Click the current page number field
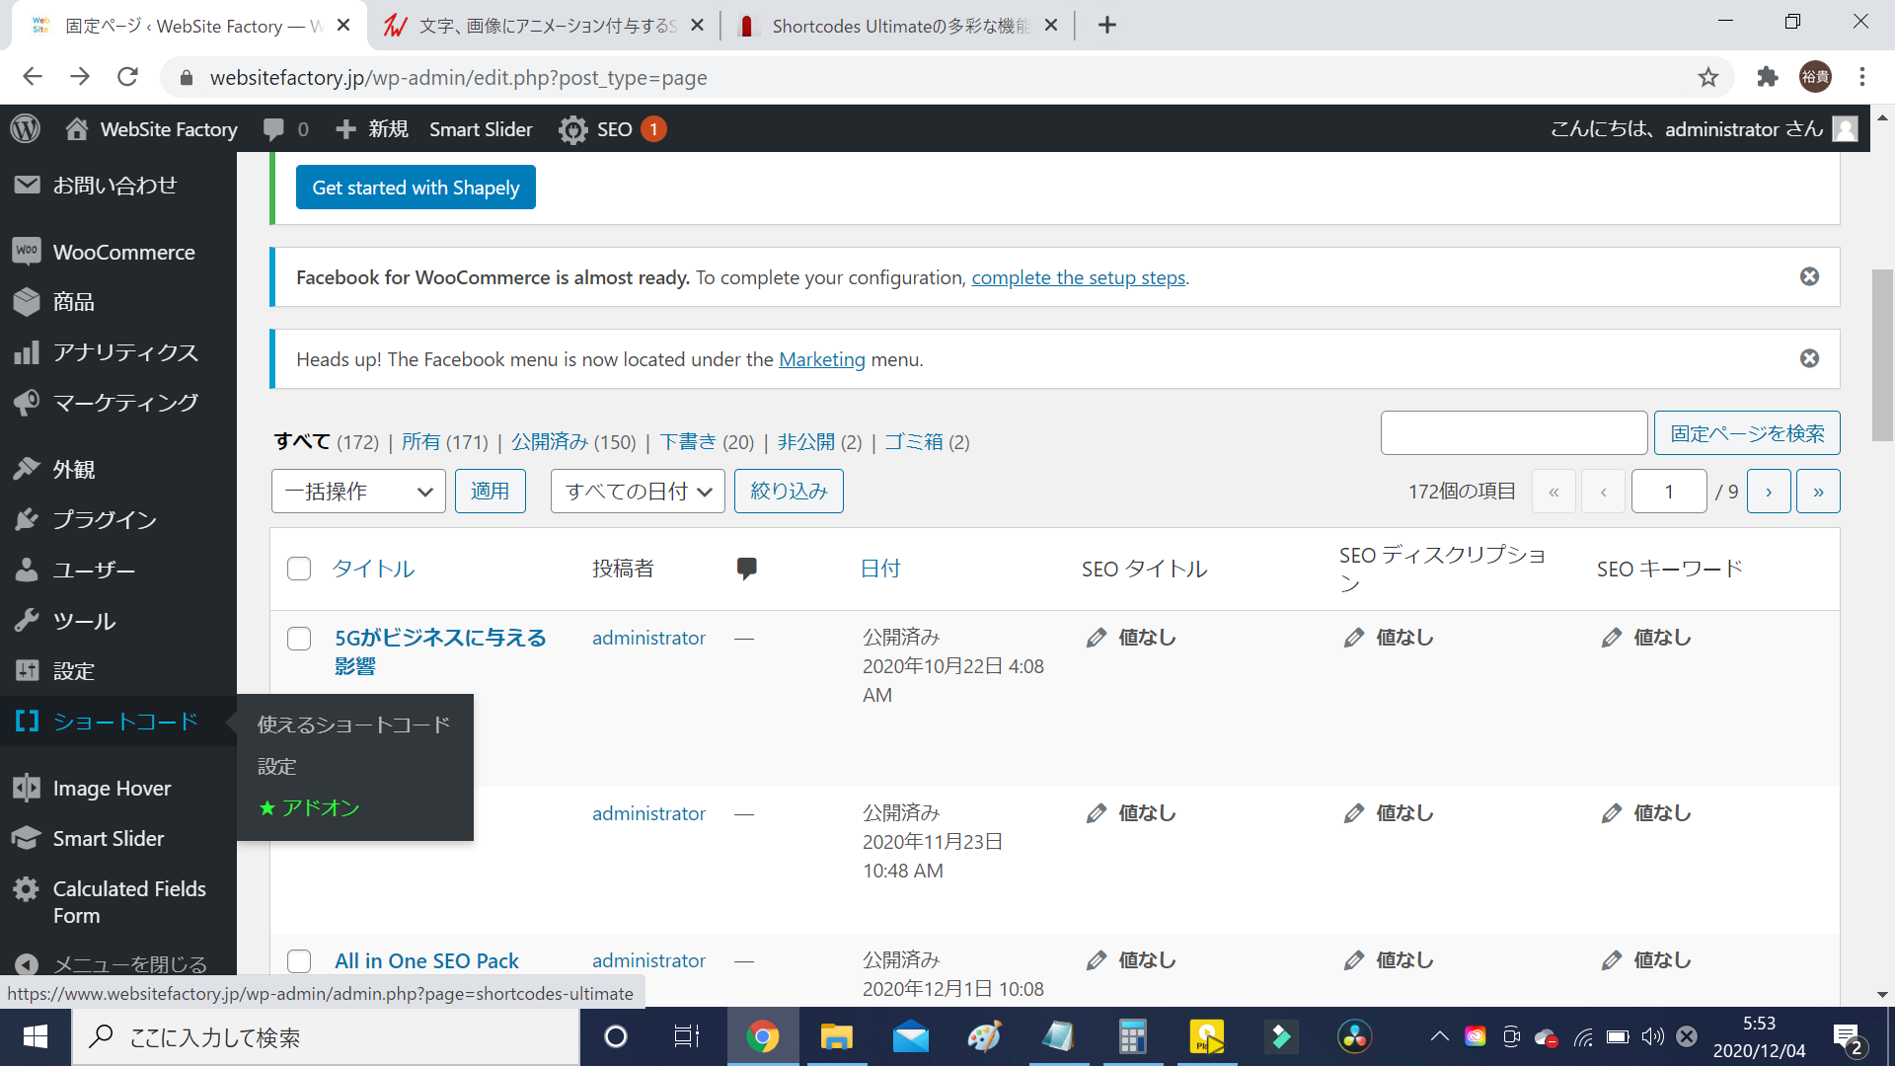This screenshot has width=1895, height=1066. pos(1669,492)
